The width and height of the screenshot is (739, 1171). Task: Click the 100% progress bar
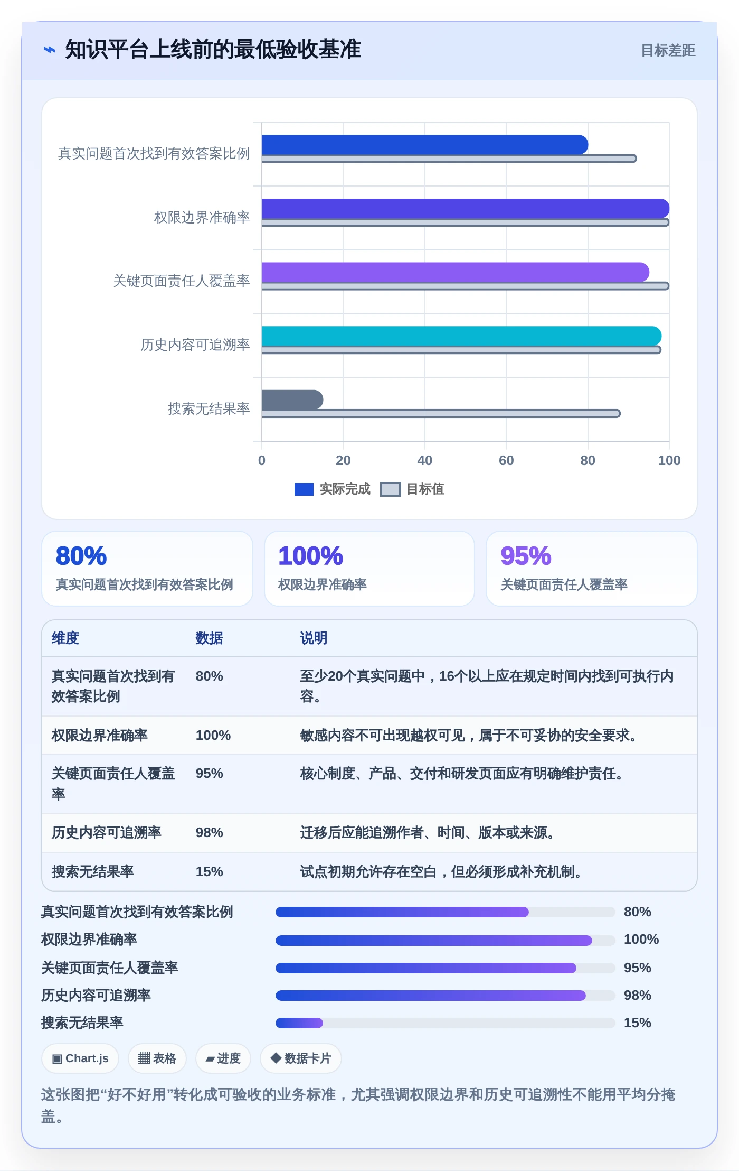tap(445, 940)
